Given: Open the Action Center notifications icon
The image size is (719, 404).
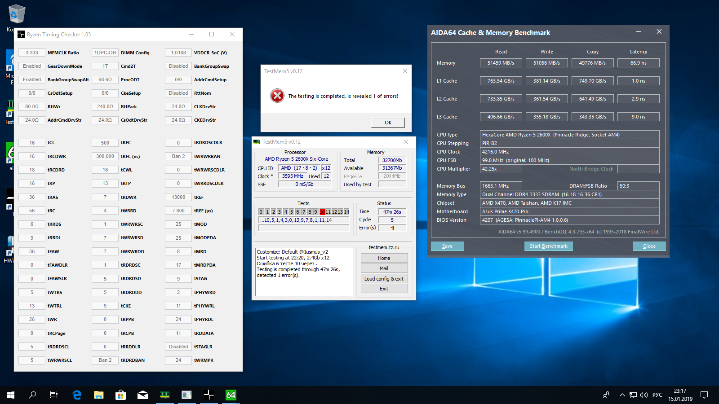Looking at the screenshot, I should point(704,395).
